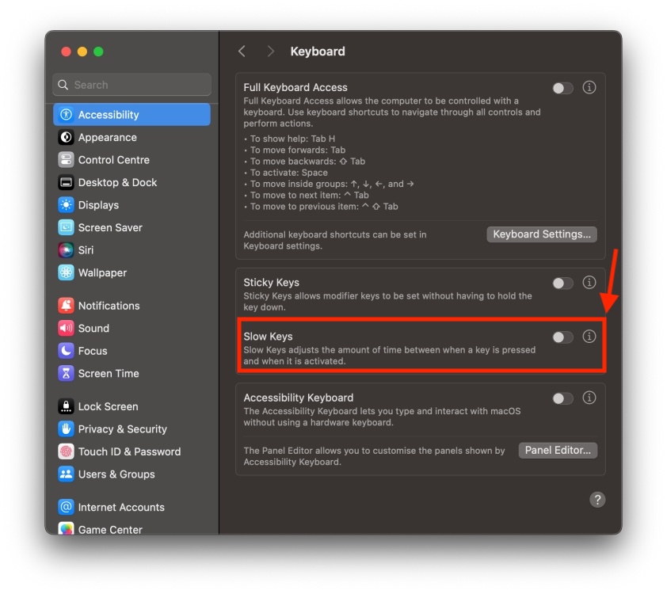The width and height of the screenshot is (667, 594).
Task: Click the Full Keyboard Access heading
Action: [295, 87]
